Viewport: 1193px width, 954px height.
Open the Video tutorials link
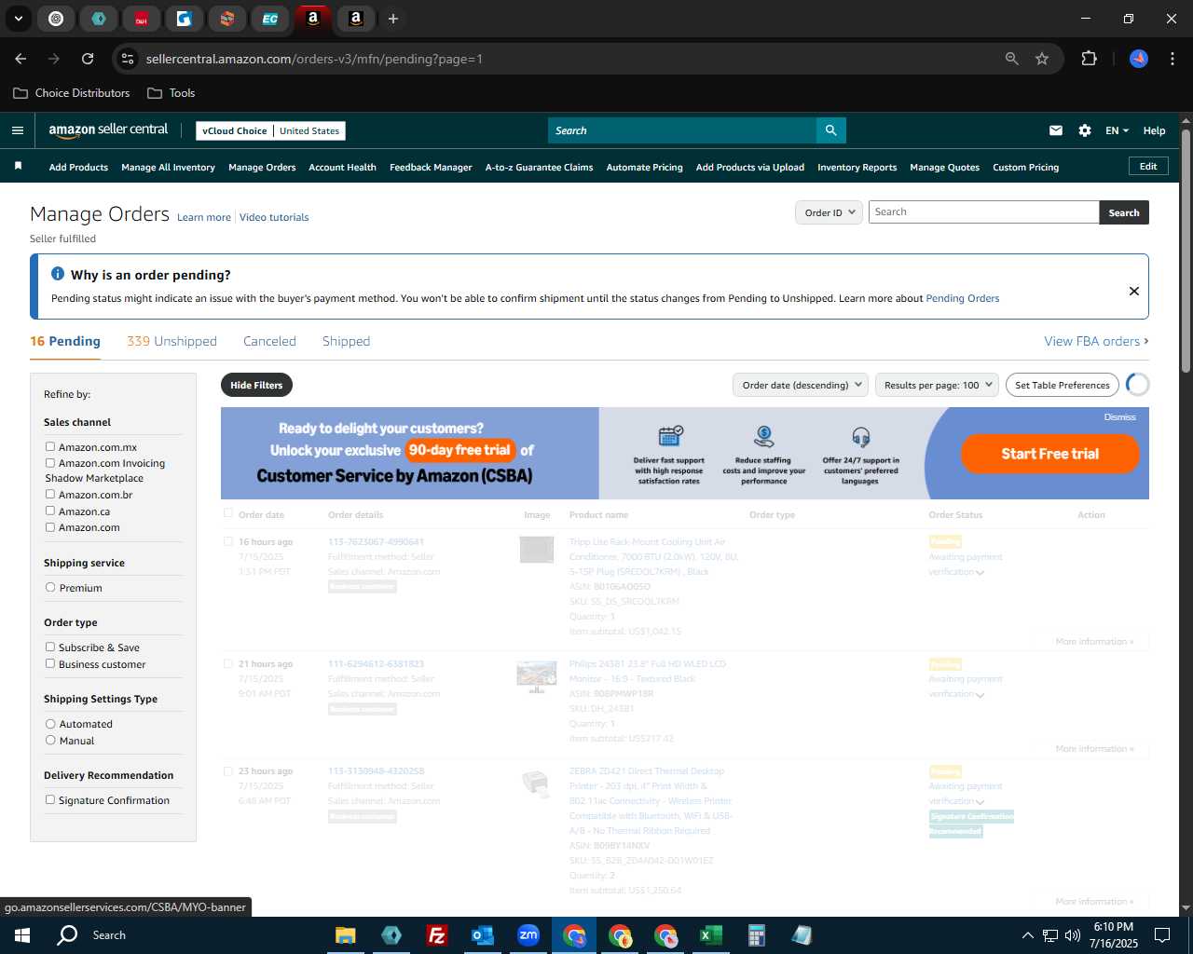274,217
